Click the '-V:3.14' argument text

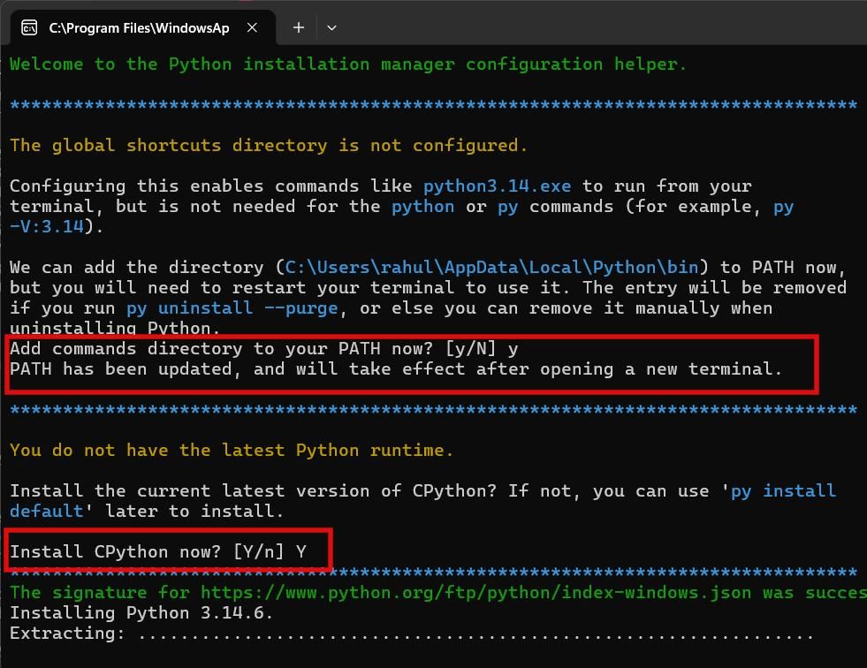[x=47, y=226]
